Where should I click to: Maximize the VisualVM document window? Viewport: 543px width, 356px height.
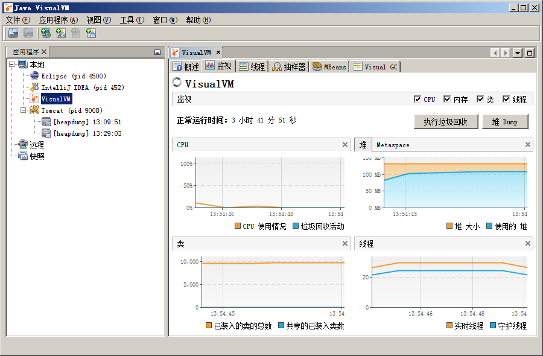(530, 53)
